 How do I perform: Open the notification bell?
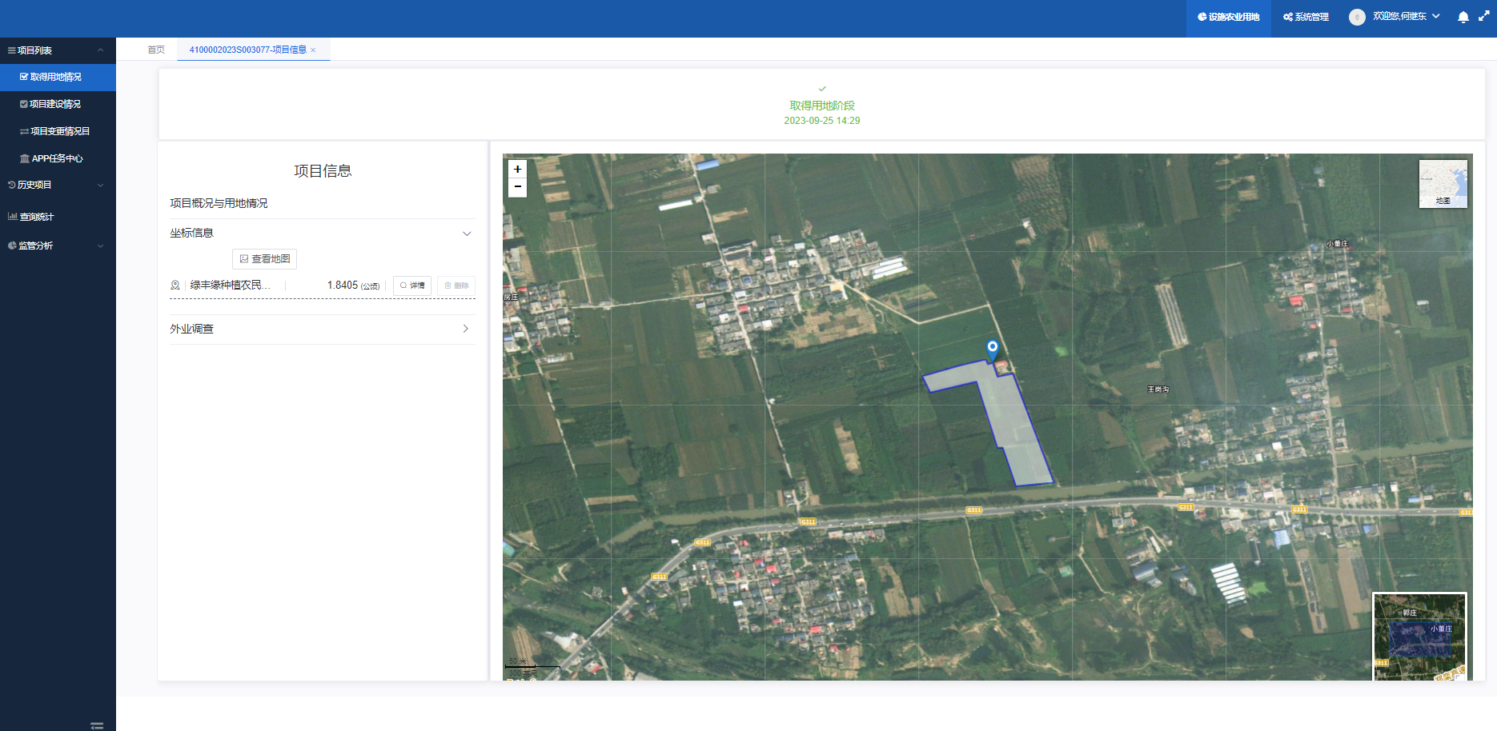point(1463,17)
